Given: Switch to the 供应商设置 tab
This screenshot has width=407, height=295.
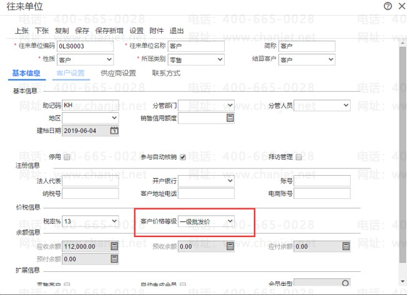Looking at the screenshot, I should pos(119,74).
